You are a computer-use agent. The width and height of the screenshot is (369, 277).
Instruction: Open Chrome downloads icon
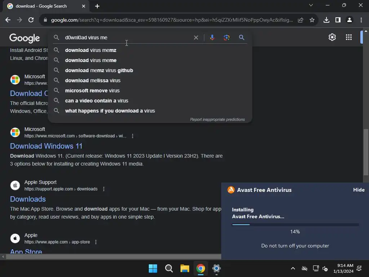click(x=326, y=20)
